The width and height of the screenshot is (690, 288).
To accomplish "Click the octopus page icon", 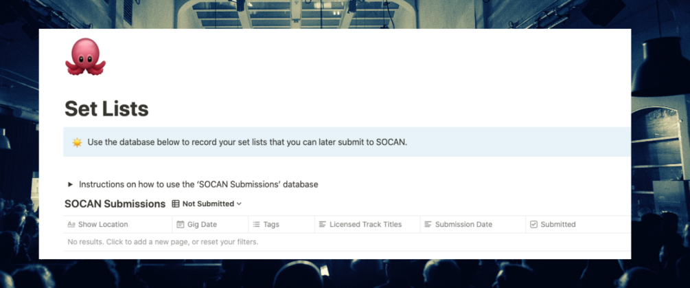I will coord(85,57).
